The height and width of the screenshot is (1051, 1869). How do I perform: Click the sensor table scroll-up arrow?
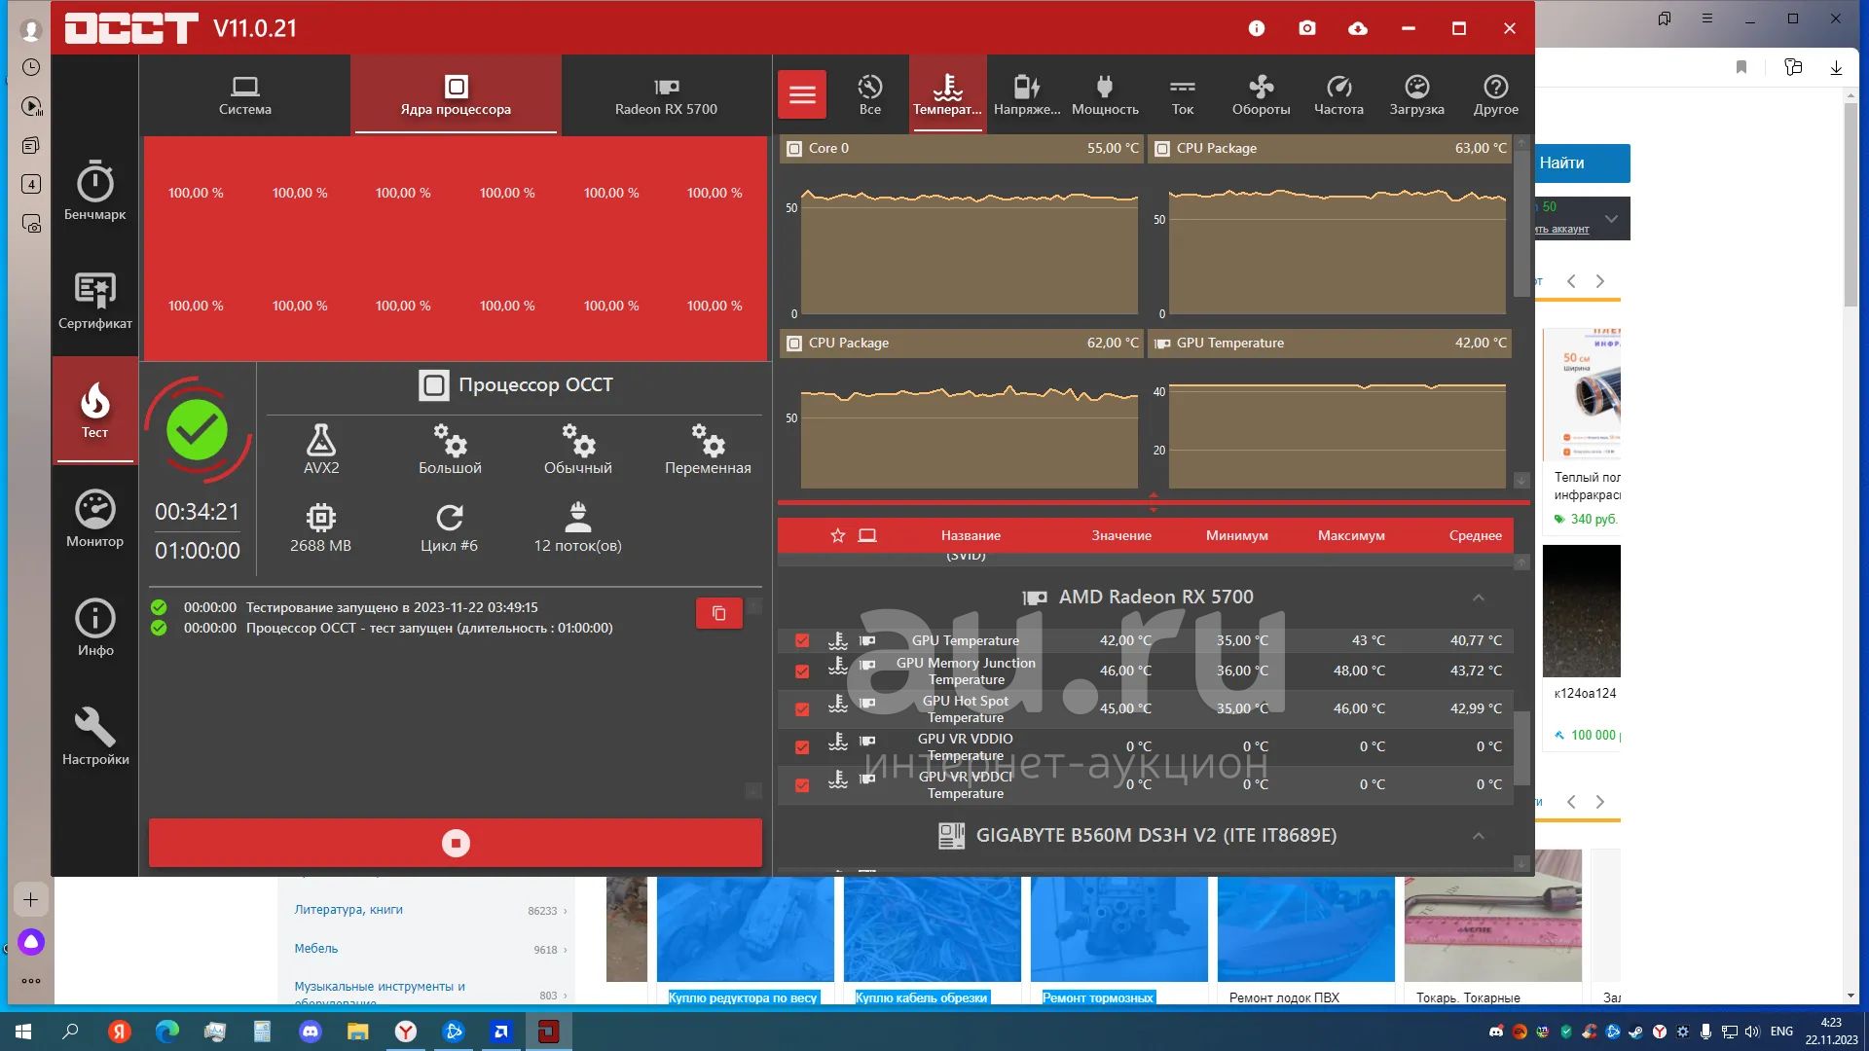(x=1521, y=562)
